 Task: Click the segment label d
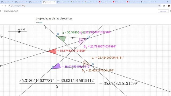click(72, 68)
